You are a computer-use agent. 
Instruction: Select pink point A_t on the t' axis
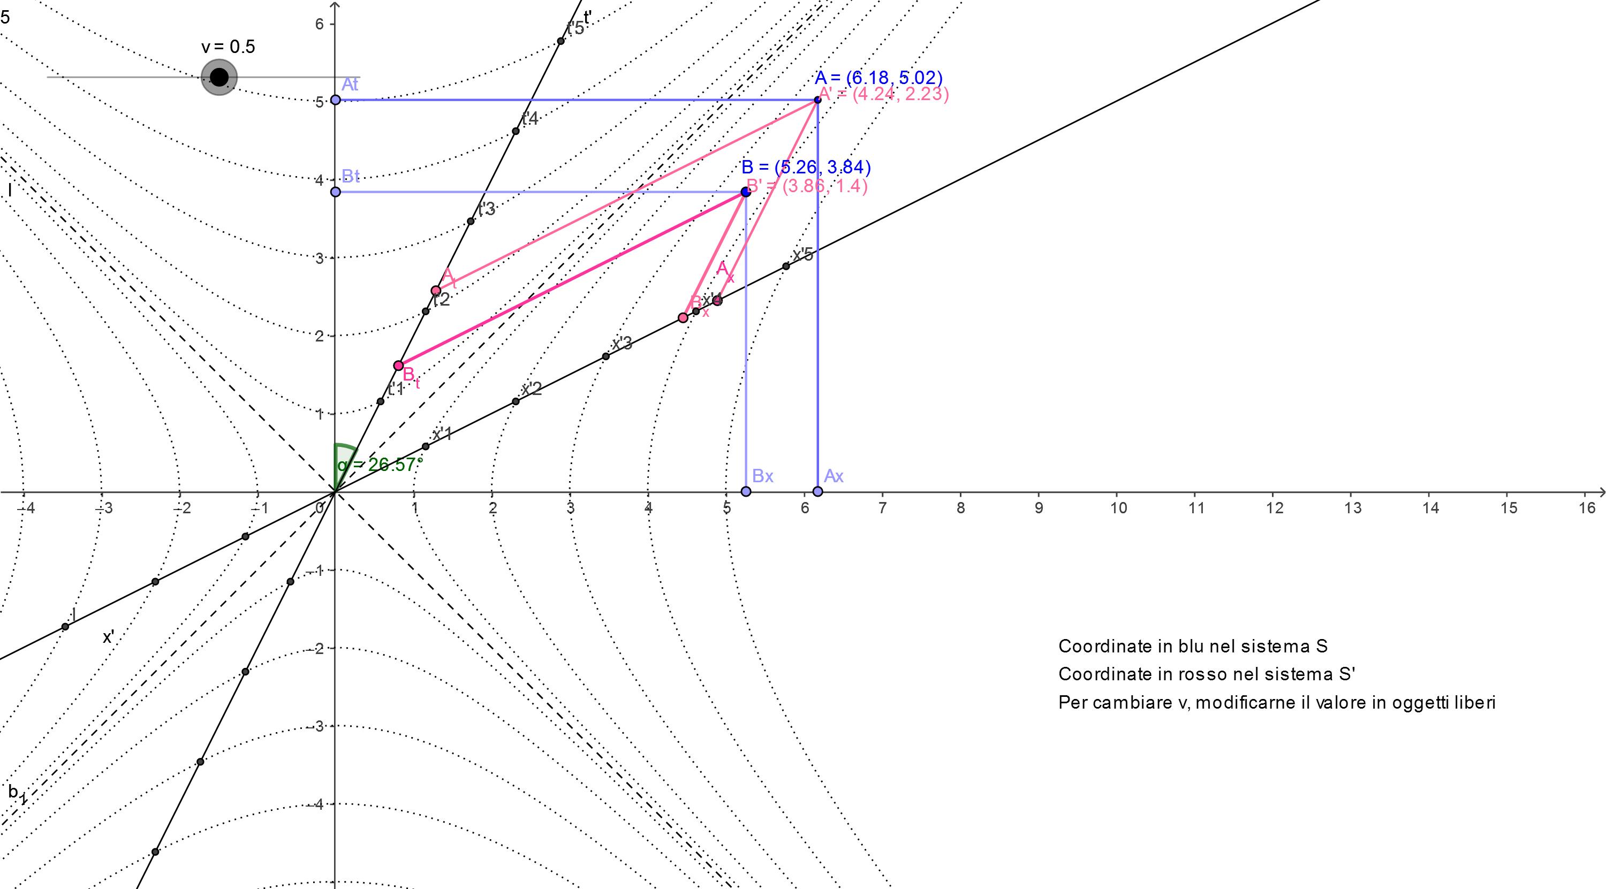tap(436, 291)
